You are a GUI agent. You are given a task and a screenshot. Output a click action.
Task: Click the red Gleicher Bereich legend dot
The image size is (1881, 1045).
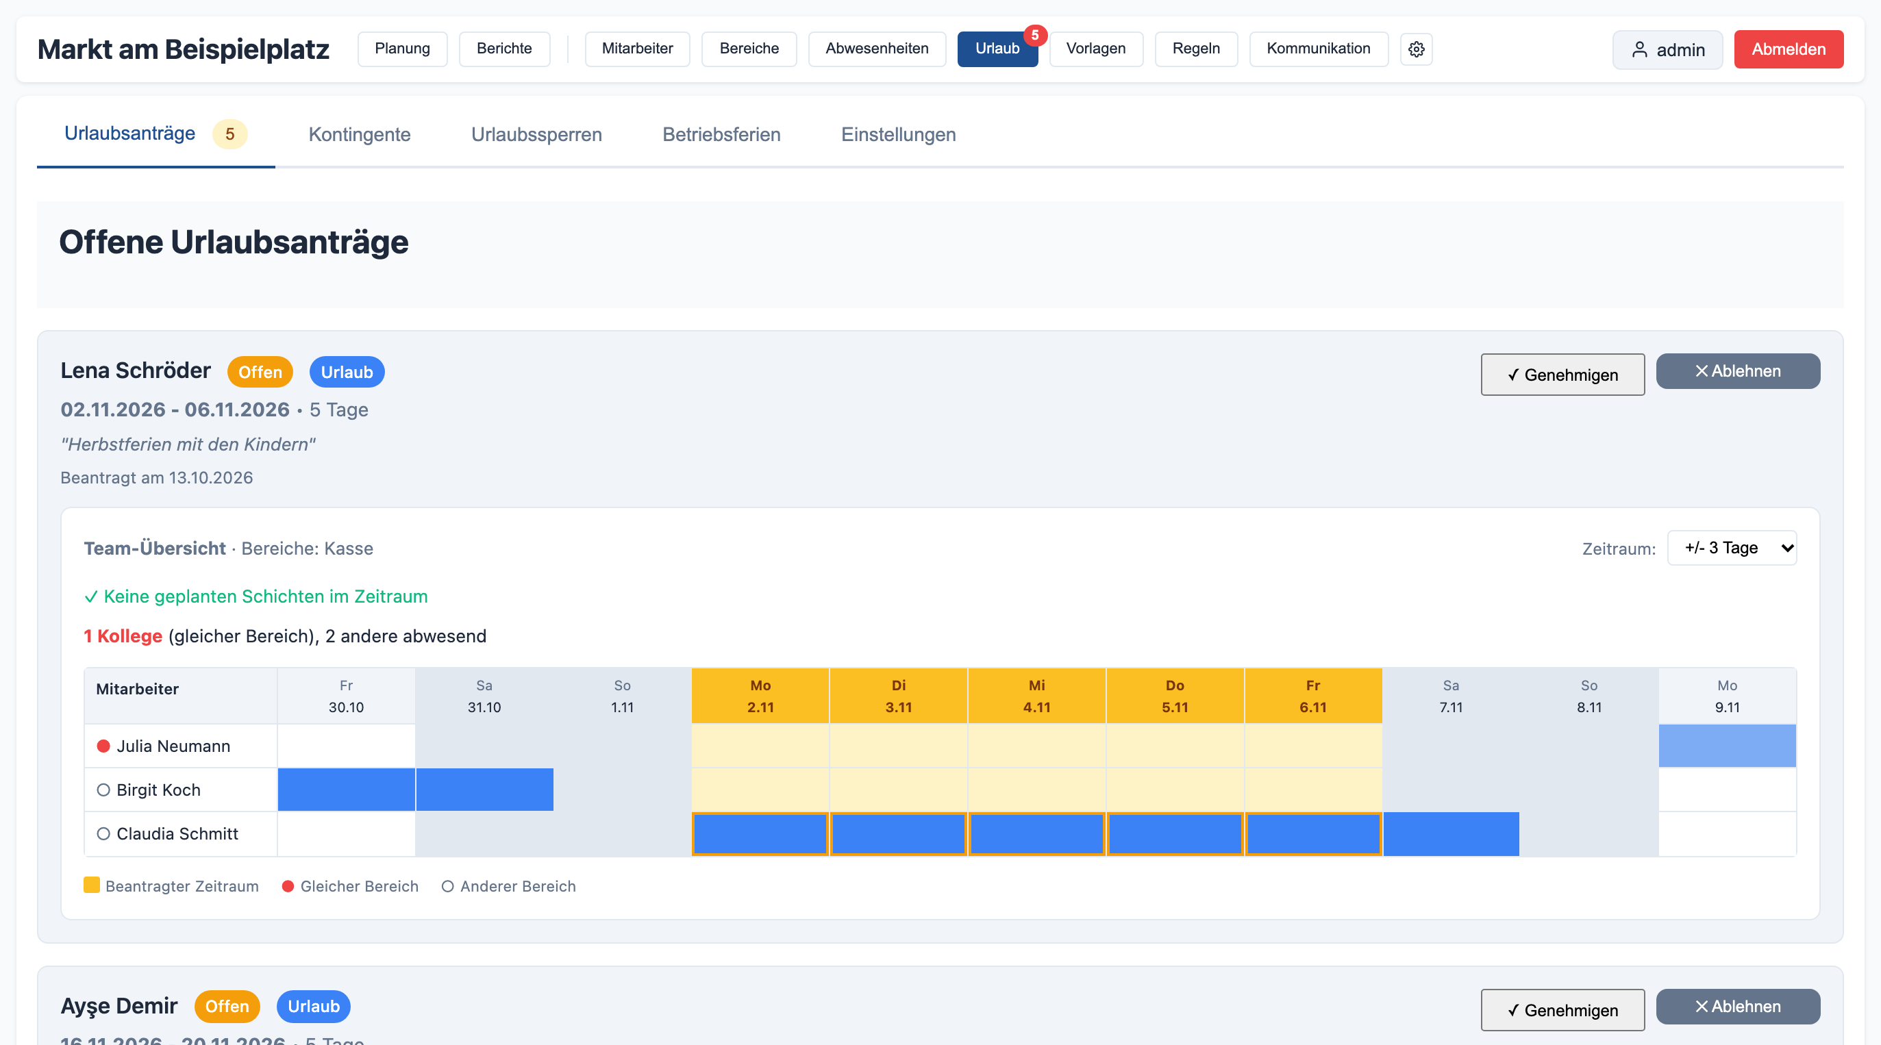pyautogui.click(x=288, y=886)
